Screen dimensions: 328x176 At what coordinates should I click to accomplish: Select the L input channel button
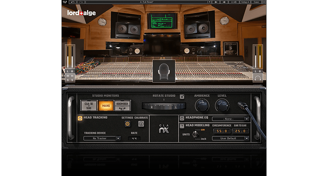[x=68, y=71]
